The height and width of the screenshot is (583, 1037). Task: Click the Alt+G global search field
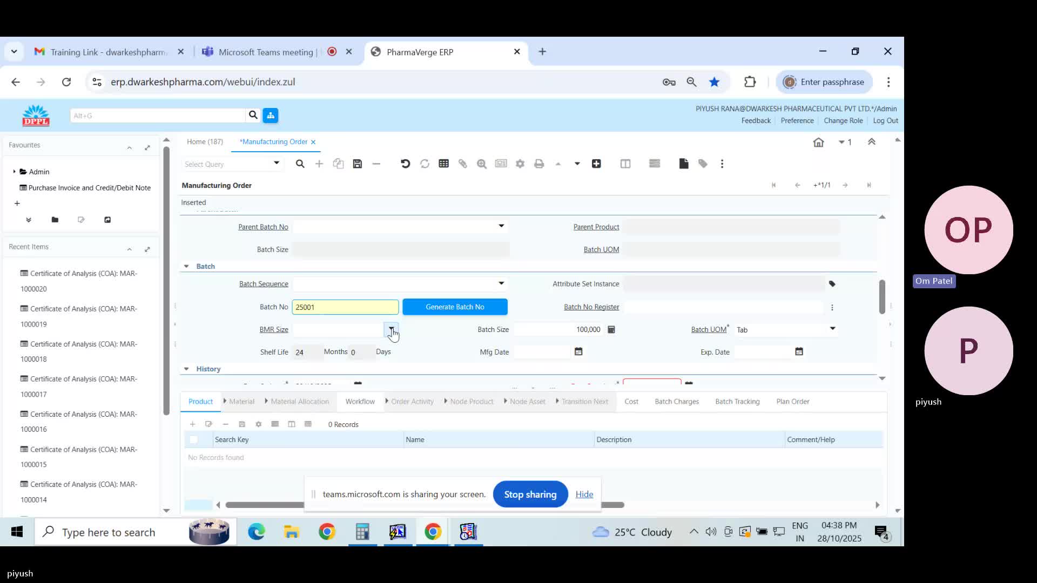(157, 115)
